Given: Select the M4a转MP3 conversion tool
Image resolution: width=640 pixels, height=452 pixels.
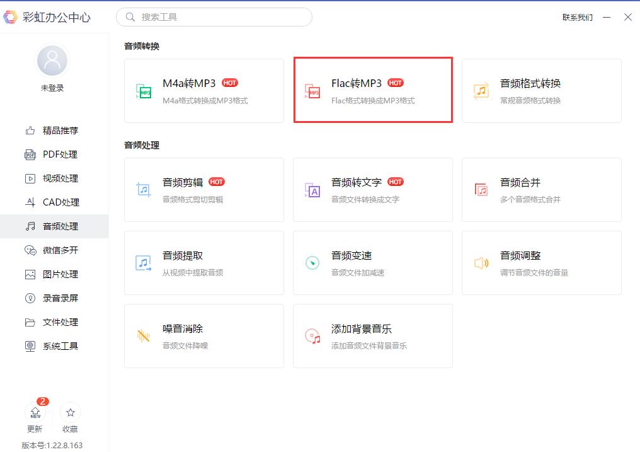Looking at the screenshot, I should pos(203,90).
